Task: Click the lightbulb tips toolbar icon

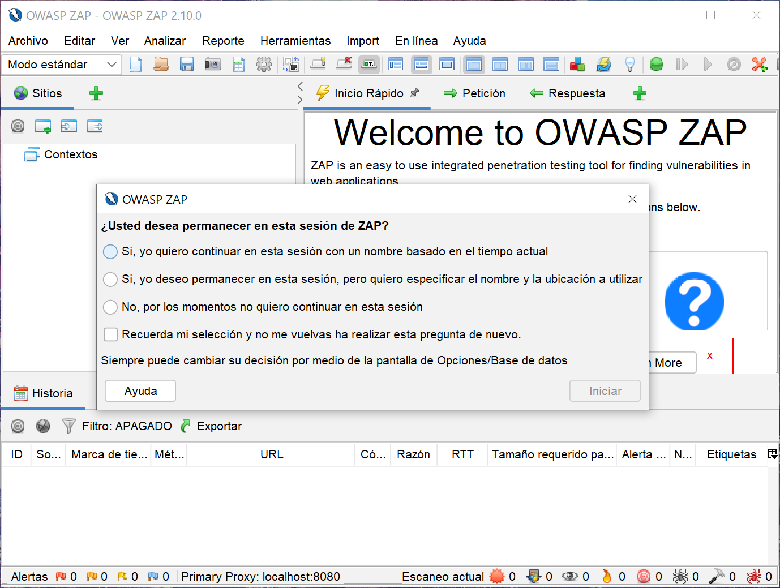Action: pyautogui.click(x=629, y=65)
